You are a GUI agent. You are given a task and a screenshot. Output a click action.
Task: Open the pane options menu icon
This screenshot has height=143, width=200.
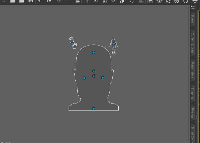[x=192, y=7]
